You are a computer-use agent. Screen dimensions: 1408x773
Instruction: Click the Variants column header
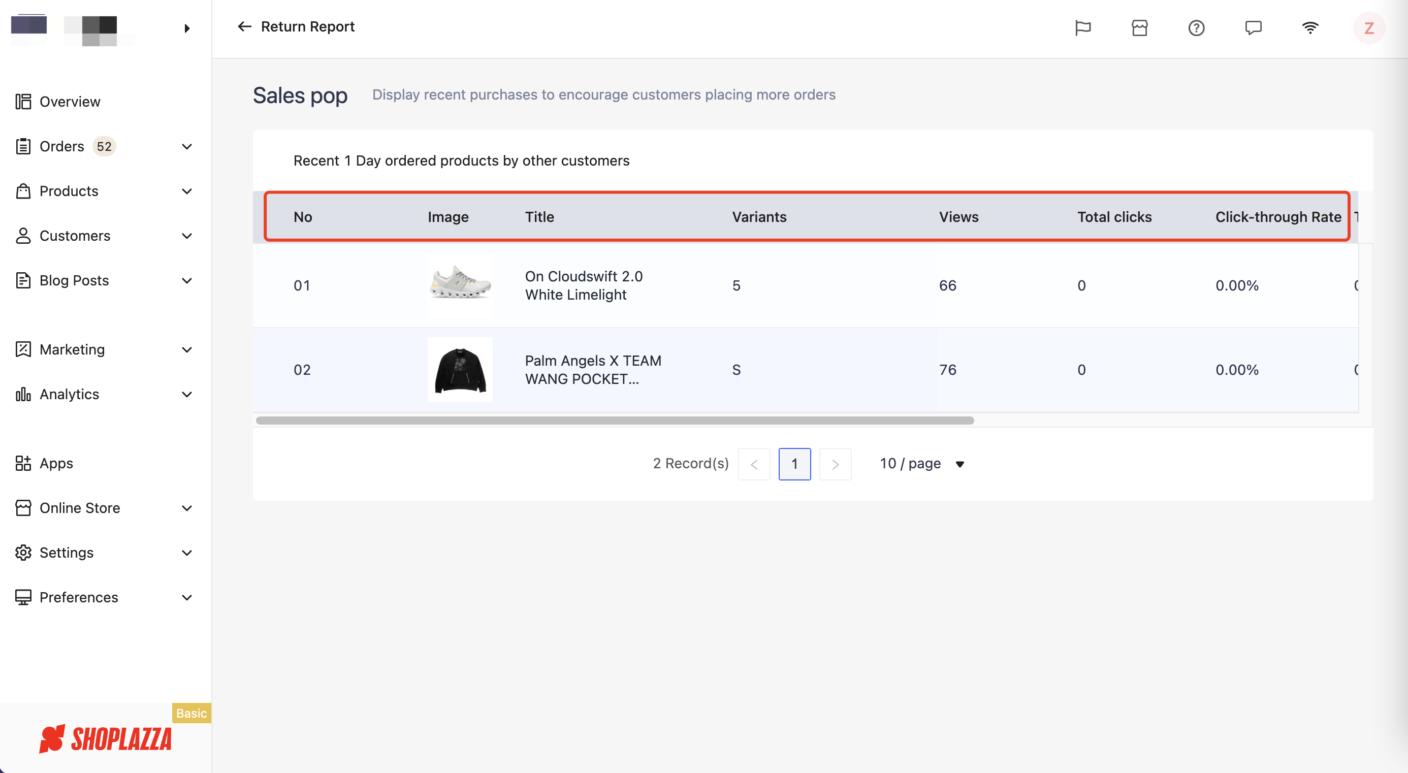[x=759, y=217]
